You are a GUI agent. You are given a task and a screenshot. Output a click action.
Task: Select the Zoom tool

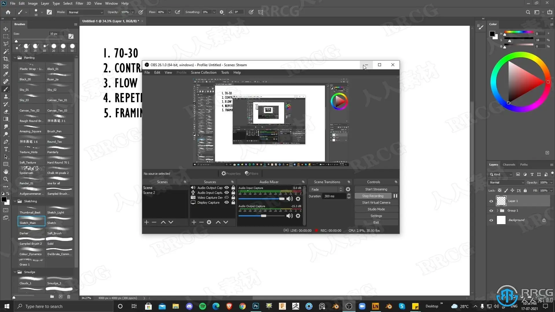pos(6,179)
